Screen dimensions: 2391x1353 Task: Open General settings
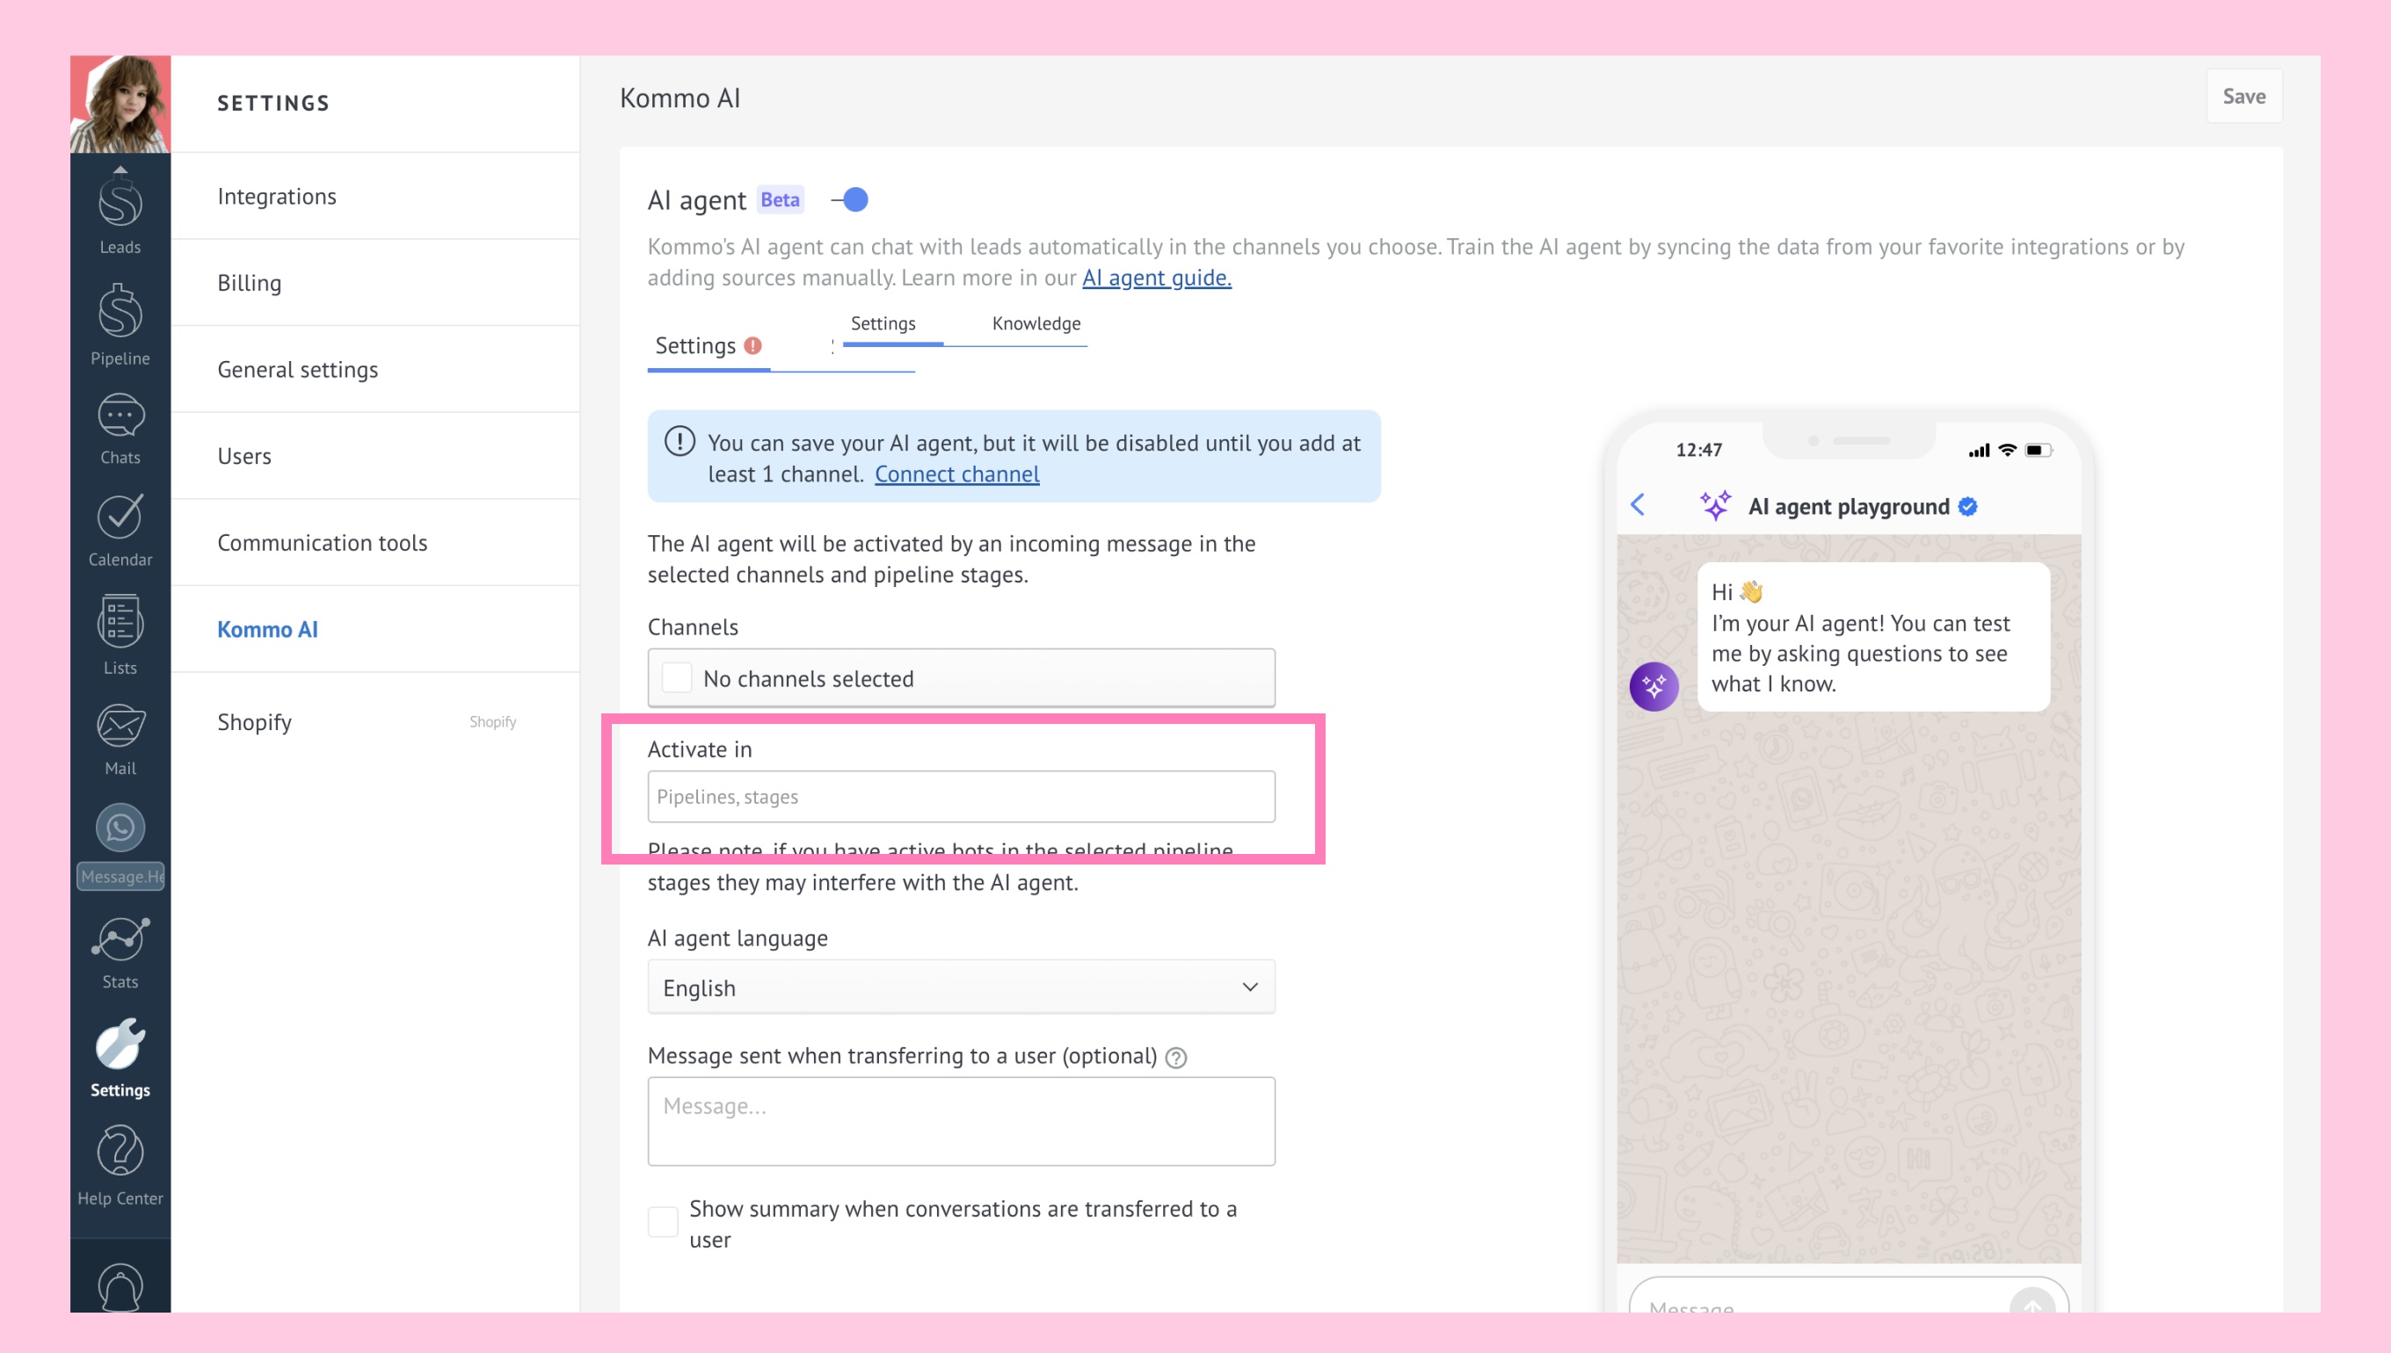coord(374,369)
